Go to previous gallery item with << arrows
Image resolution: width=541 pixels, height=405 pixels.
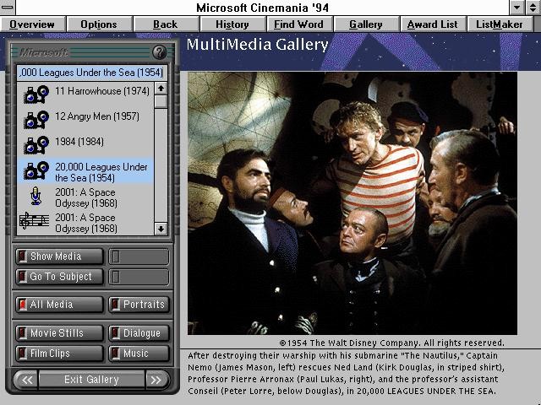pos(26,380)
